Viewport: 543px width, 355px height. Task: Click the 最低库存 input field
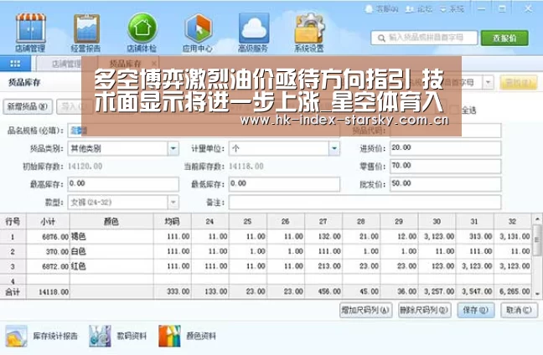[284, 184]
